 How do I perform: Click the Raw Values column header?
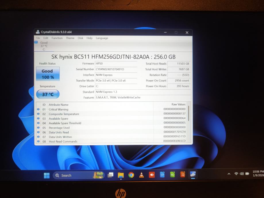[x=178, y=104]
